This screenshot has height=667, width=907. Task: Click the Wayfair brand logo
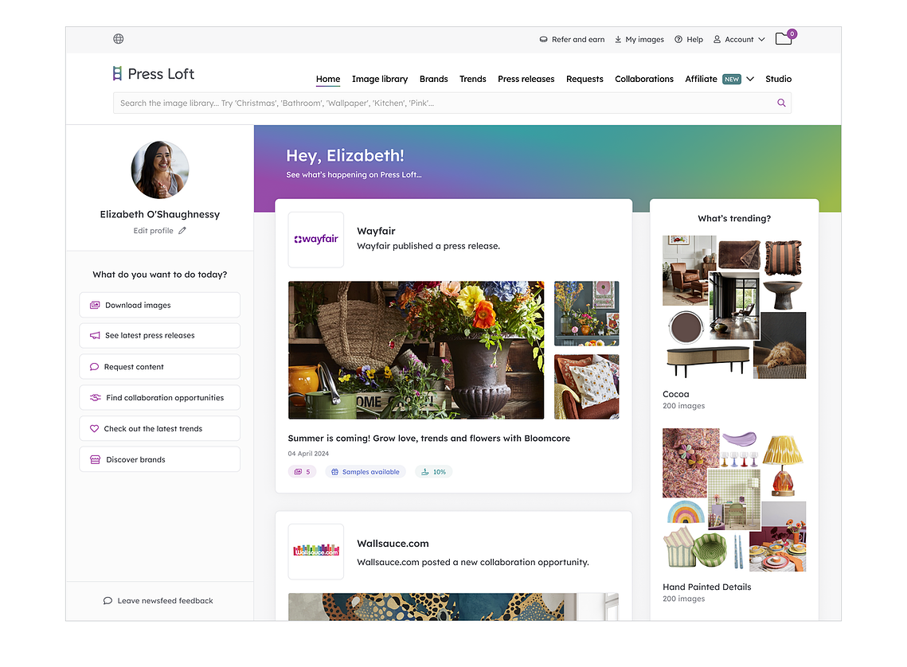(x=316, y=240)
